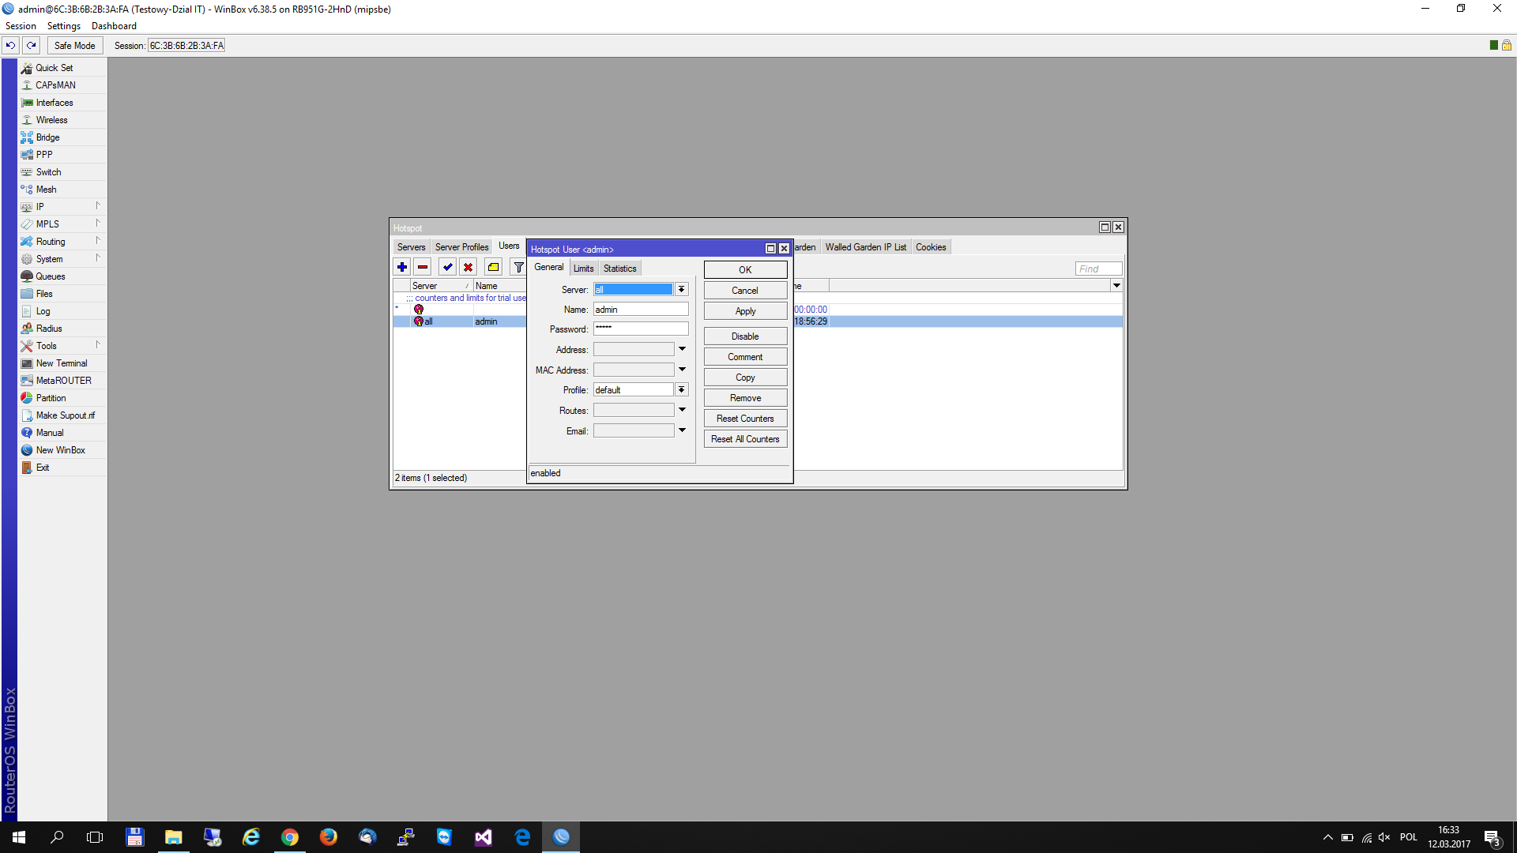Screen dimensions: 1517x853
Task: Click the funnel Filter icon in Hotspot toolbar
Action: pyautogui.click(x=518, y=267)
